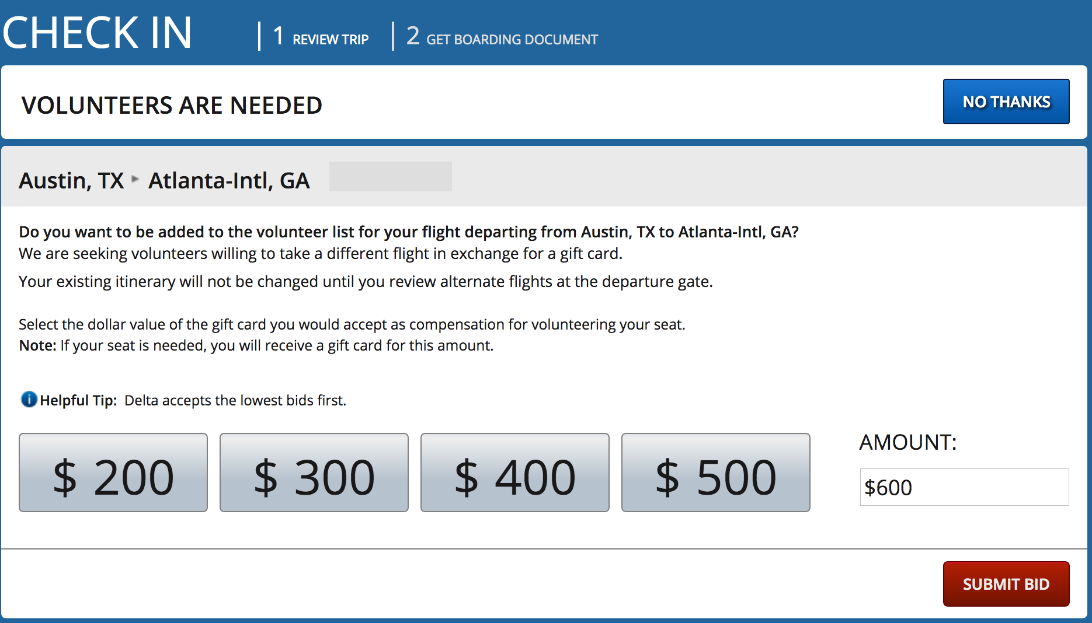The image size is (1092, 623).
Task: Select the $ 500 bid button
Action: [x=716, y=473]
